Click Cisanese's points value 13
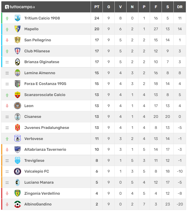Image resolution: width=189 pixels, height=211 pixels. click(x=97, y=117)
